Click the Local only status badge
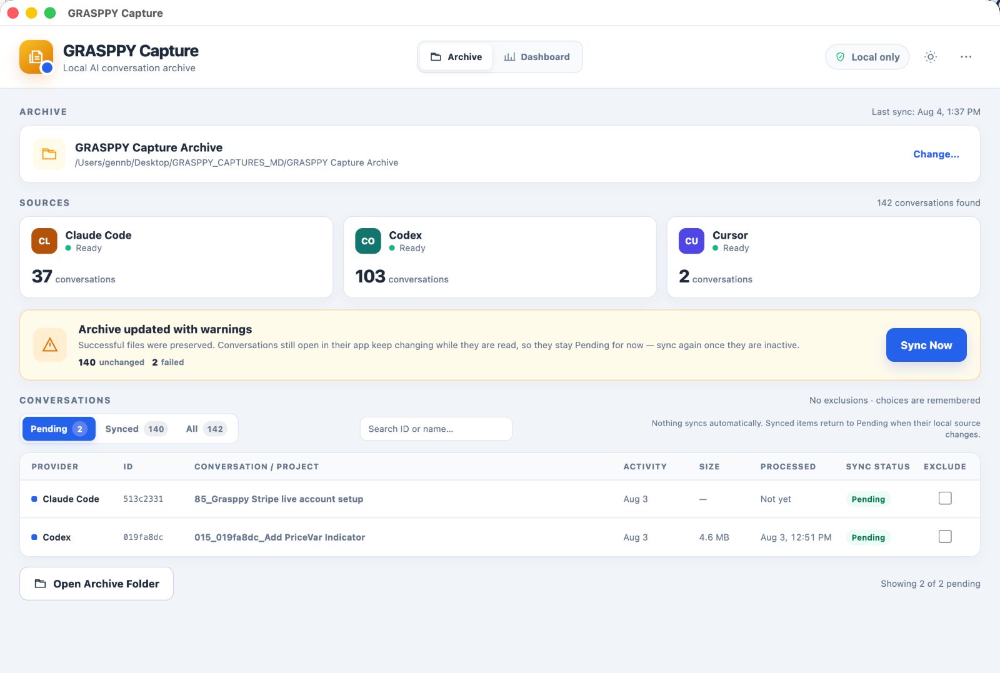The image size is (1000, 673). tap(867, 57)
